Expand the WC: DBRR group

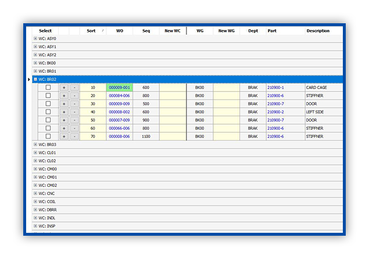35,210
